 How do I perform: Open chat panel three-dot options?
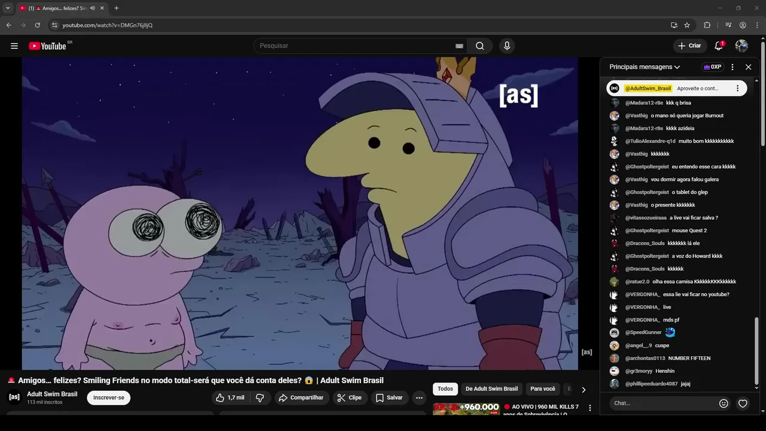click(x=732, y=67)
